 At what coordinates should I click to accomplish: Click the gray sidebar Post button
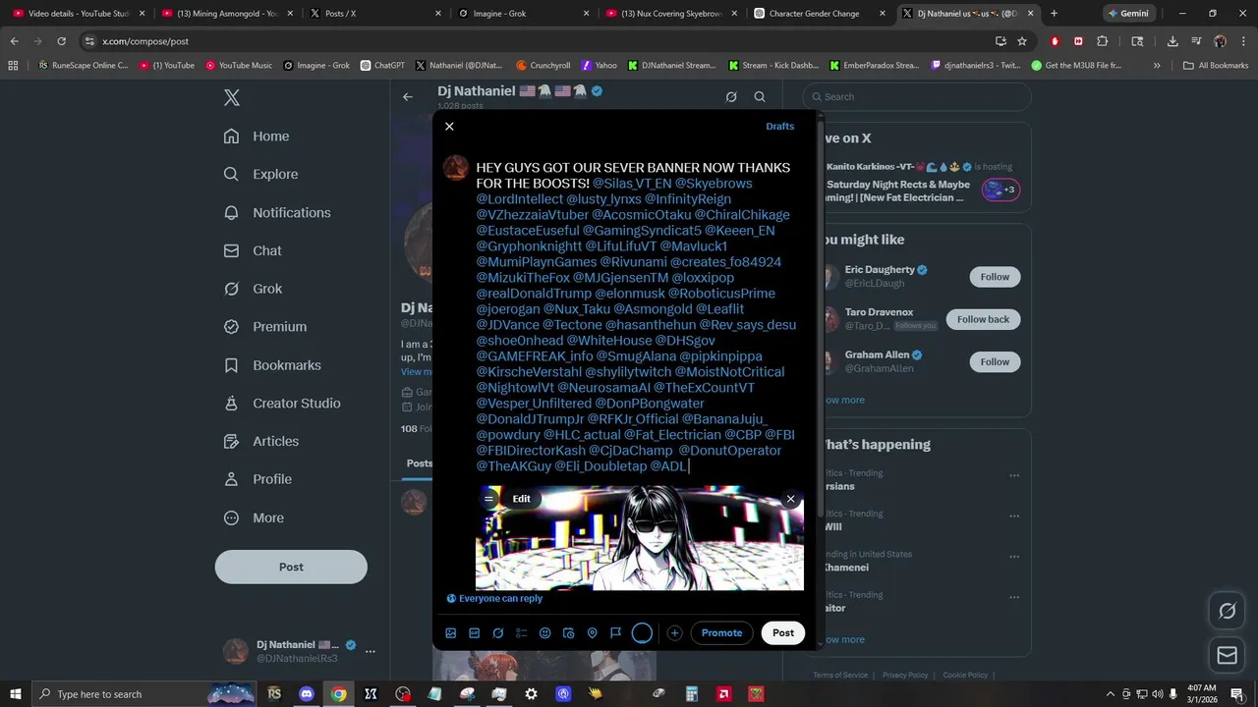point(291,567)
